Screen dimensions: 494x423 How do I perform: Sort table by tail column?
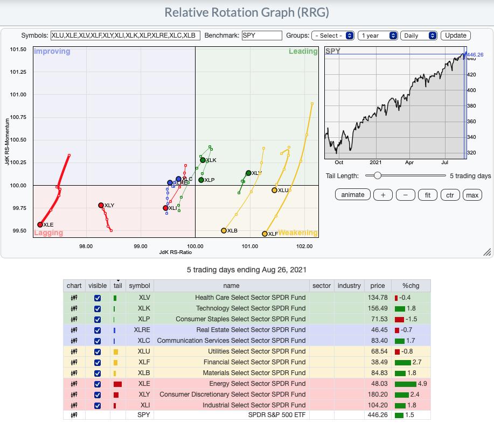118,285
